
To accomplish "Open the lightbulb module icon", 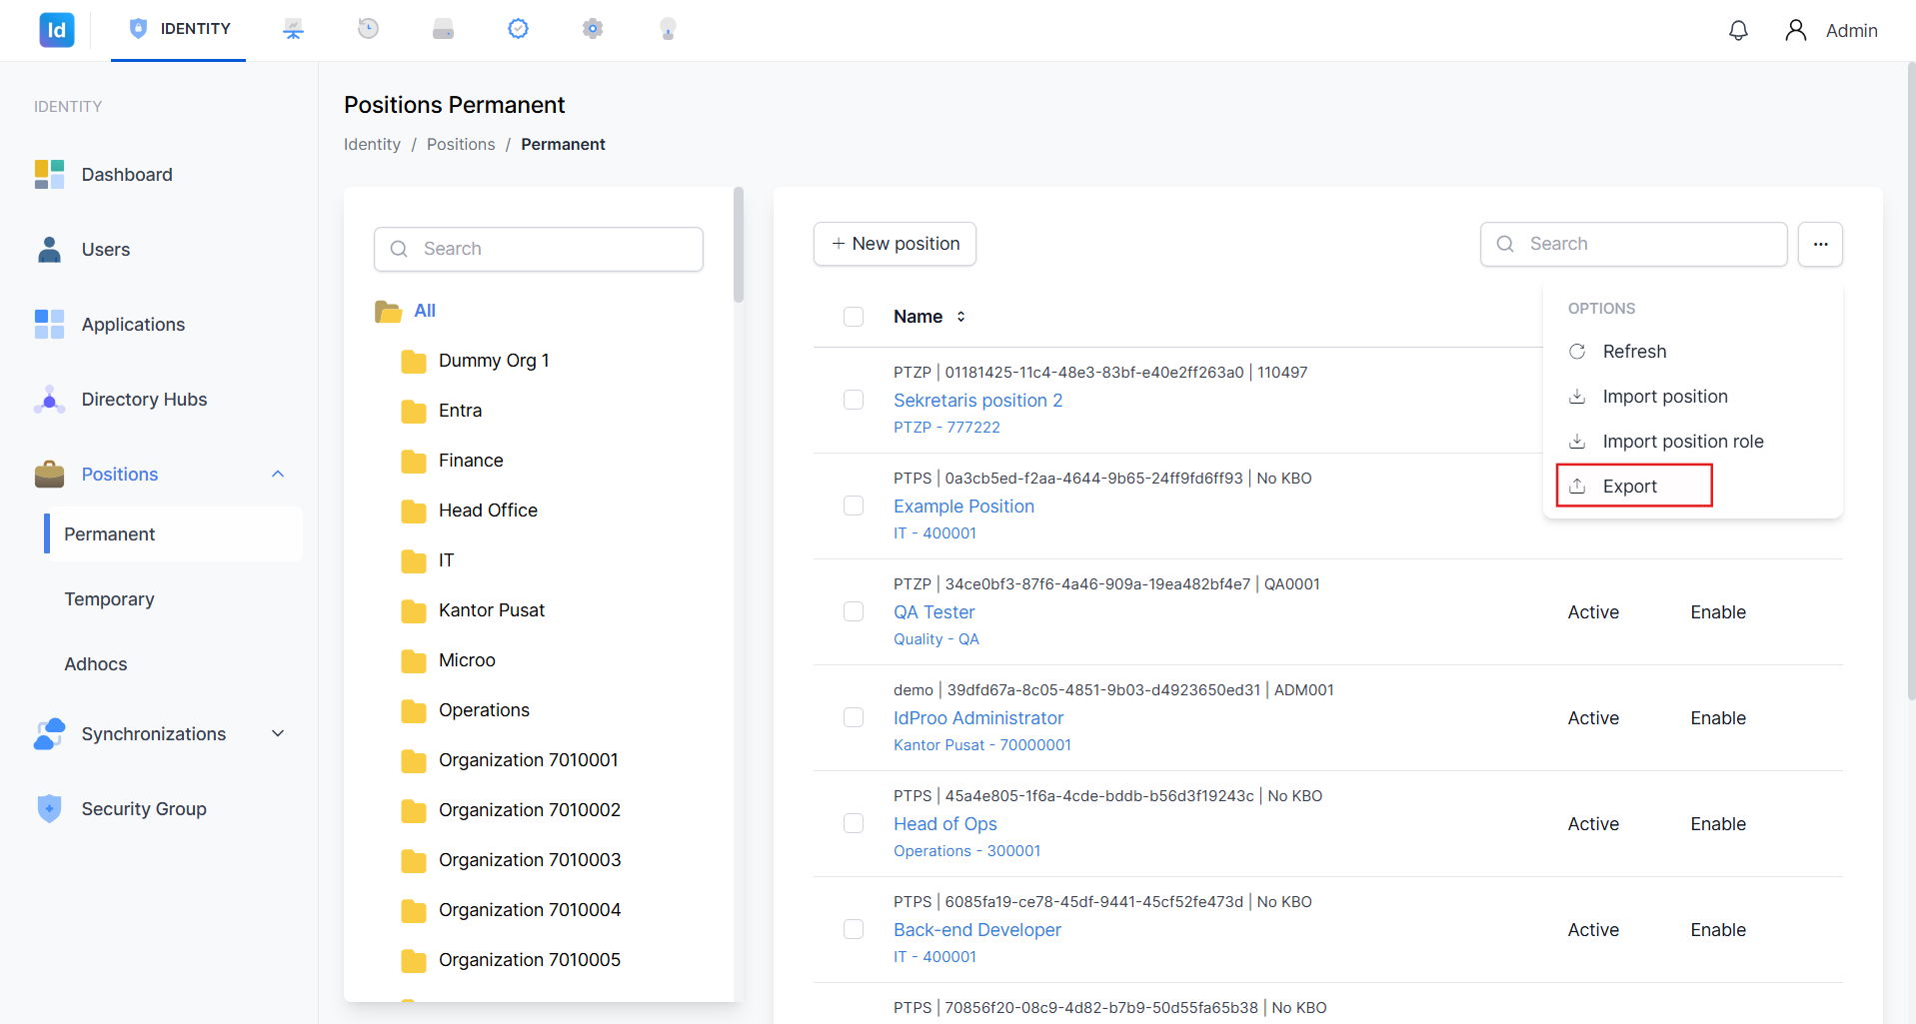I will (x=668, y=29).
